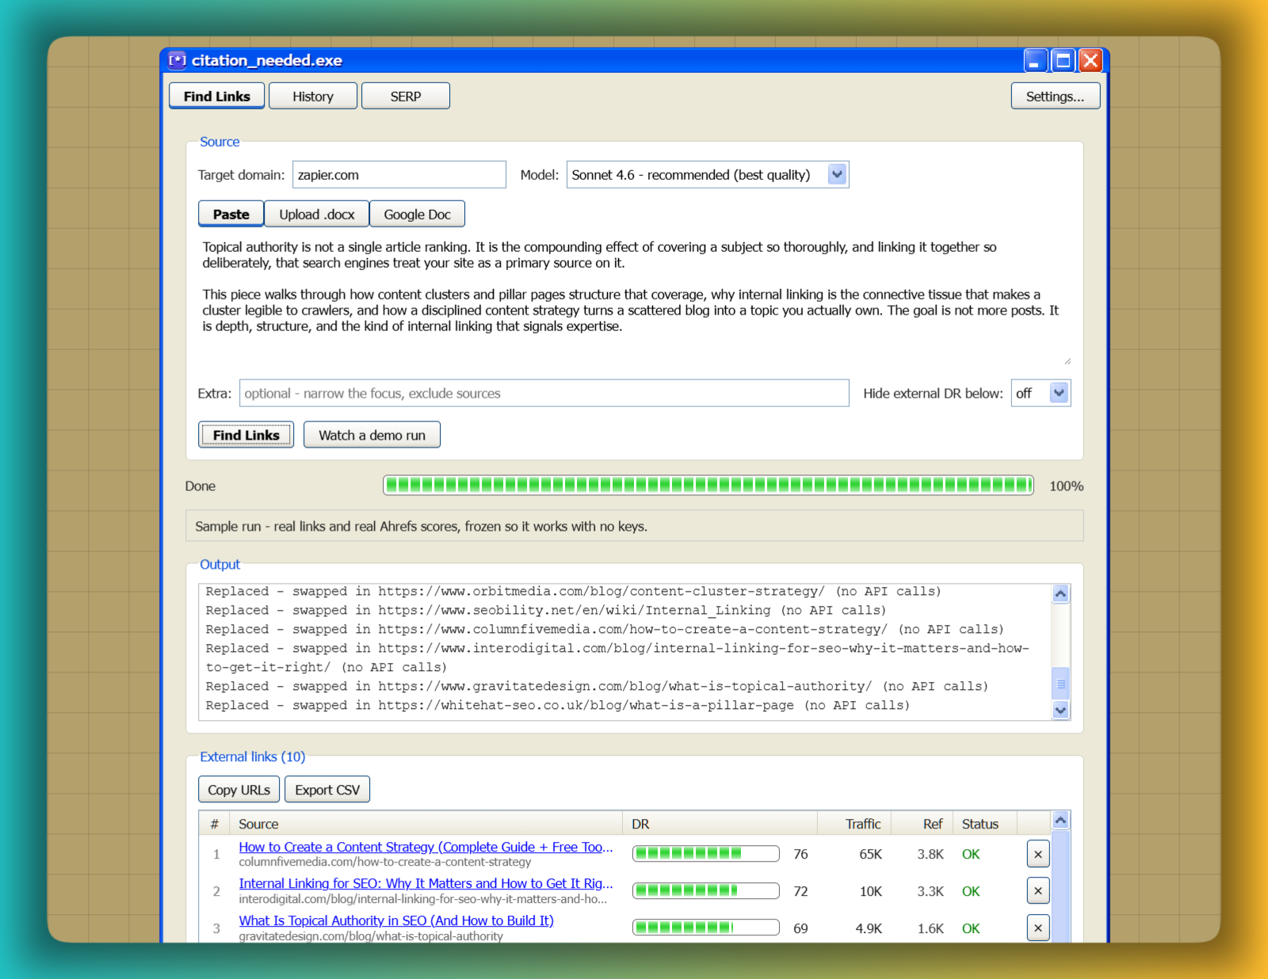The width and height of the screenshot is (1268, 979).
Task: Click the 100% progress label
Action: tap(1067, 486)
